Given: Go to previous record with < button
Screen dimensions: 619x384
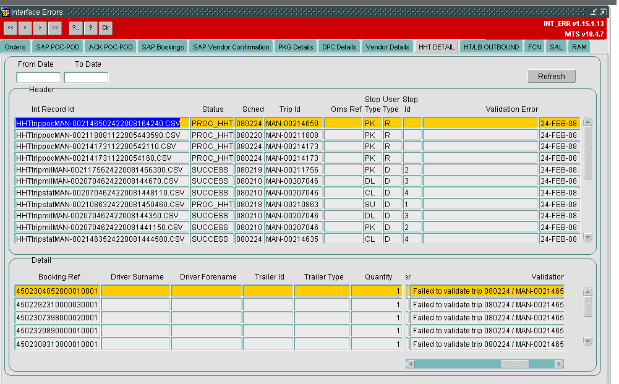Looking at the screenshot, I should [25, 28].
